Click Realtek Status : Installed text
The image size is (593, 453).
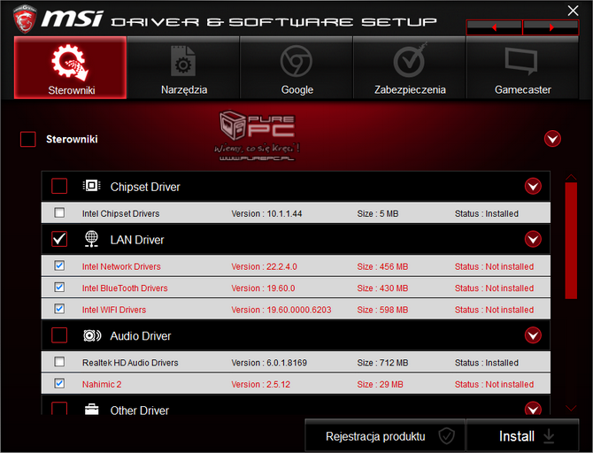click(x=487, y=363)
